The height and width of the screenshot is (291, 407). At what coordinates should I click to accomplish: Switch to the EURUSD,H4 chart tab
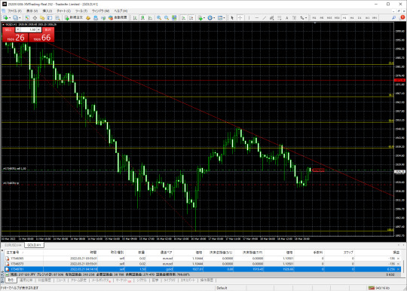point(13,245)
